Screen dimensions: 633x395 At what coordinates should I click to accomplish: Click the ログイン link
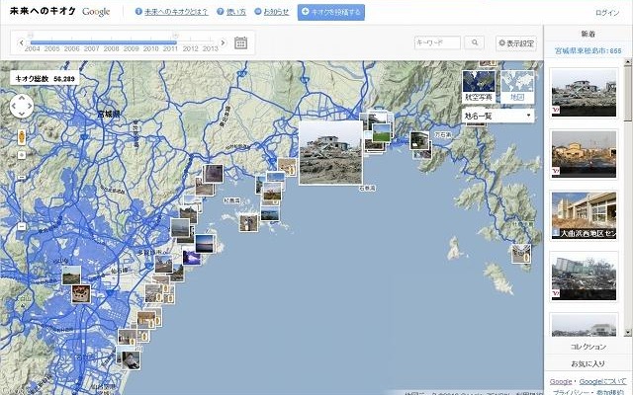click(x=607, y=13)
